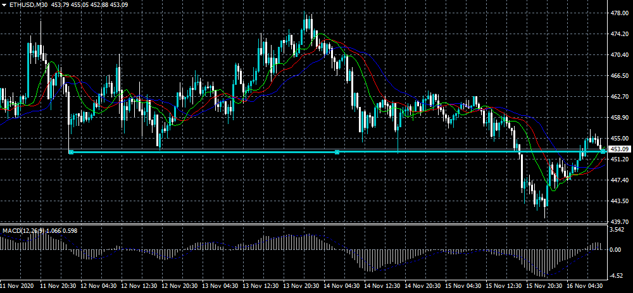Click the 439.70 price axis label
This screenshot has height=293, width=633.
tap(620, 222)
